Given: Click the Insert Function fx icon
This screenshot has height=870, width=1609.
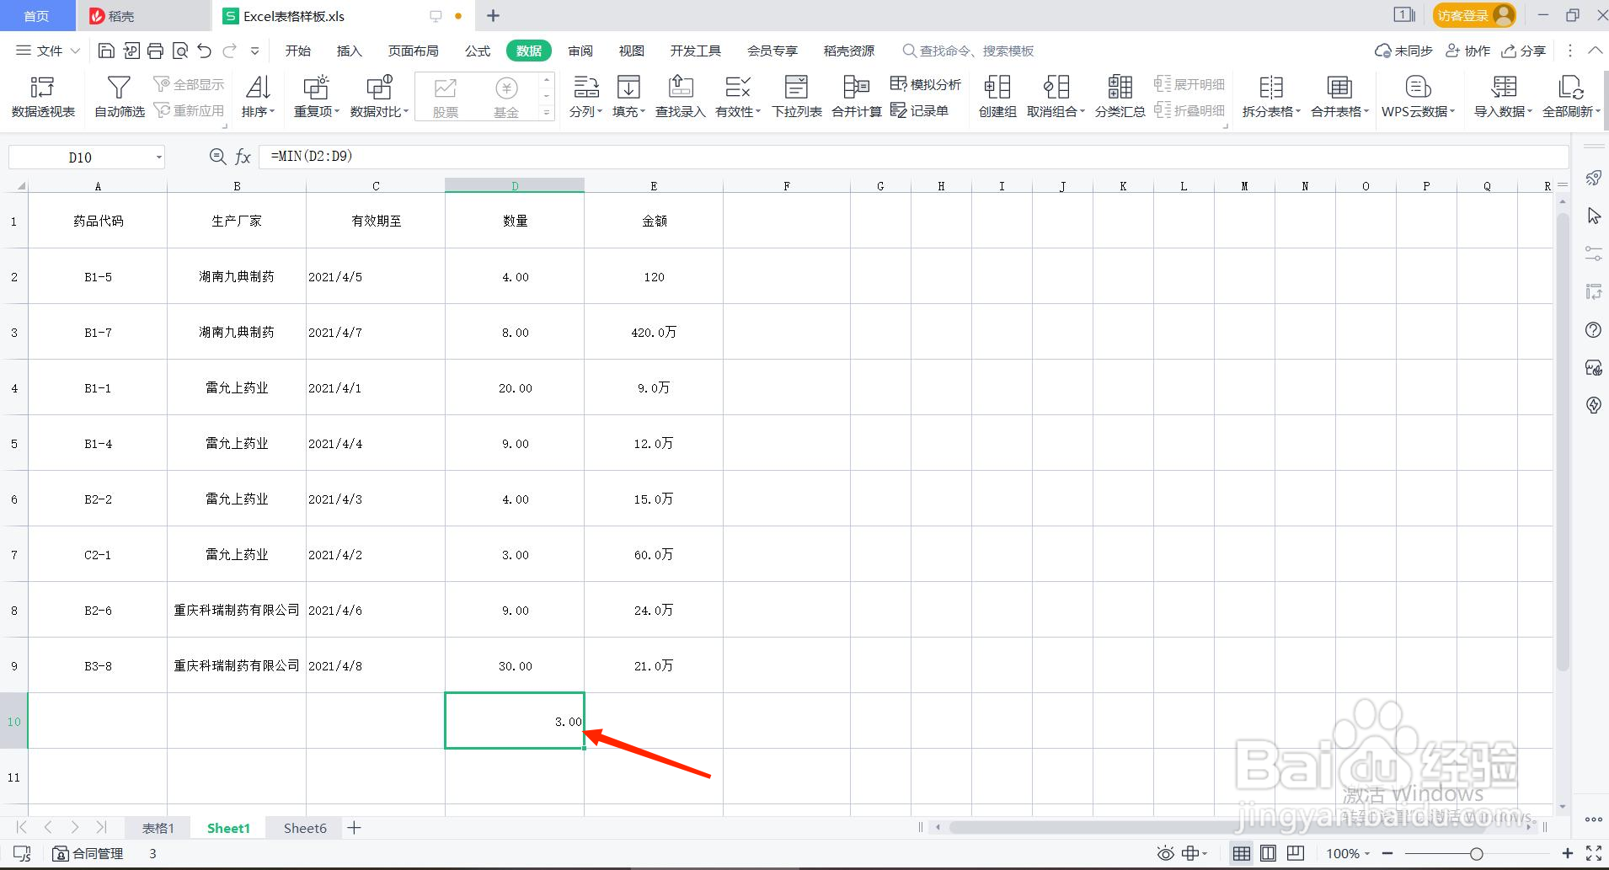Looking at the screenshot, I should click(x=243, y=157).
